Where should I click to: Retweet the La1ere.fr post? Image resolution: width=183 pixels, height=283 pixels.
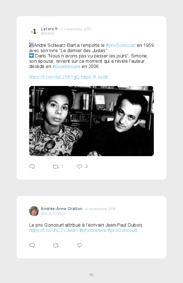(56, 167)
